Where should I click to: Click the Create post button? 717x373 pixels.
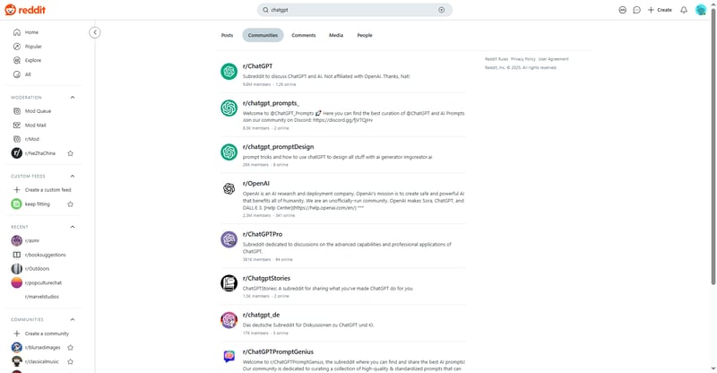point(660,10)
